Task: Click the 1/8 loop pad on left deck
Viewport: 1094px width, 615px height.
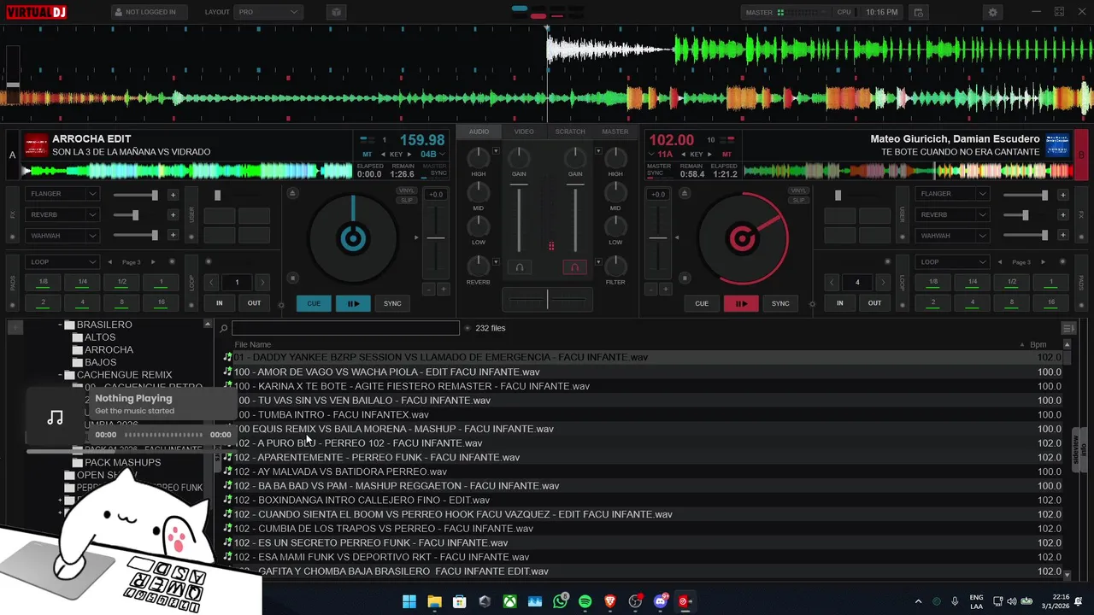Action: pyautogui.click(x=43, y=282)
